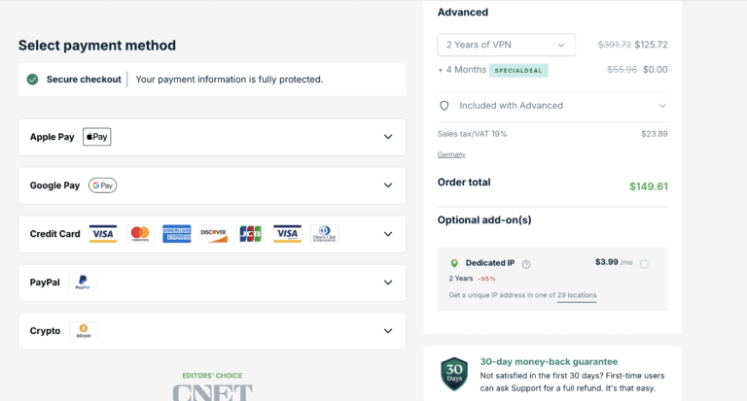The width and height of the screenshot is (747, 401).
Task: Open the 2 Years of VPN dropdown
Action: coord(506,45)
